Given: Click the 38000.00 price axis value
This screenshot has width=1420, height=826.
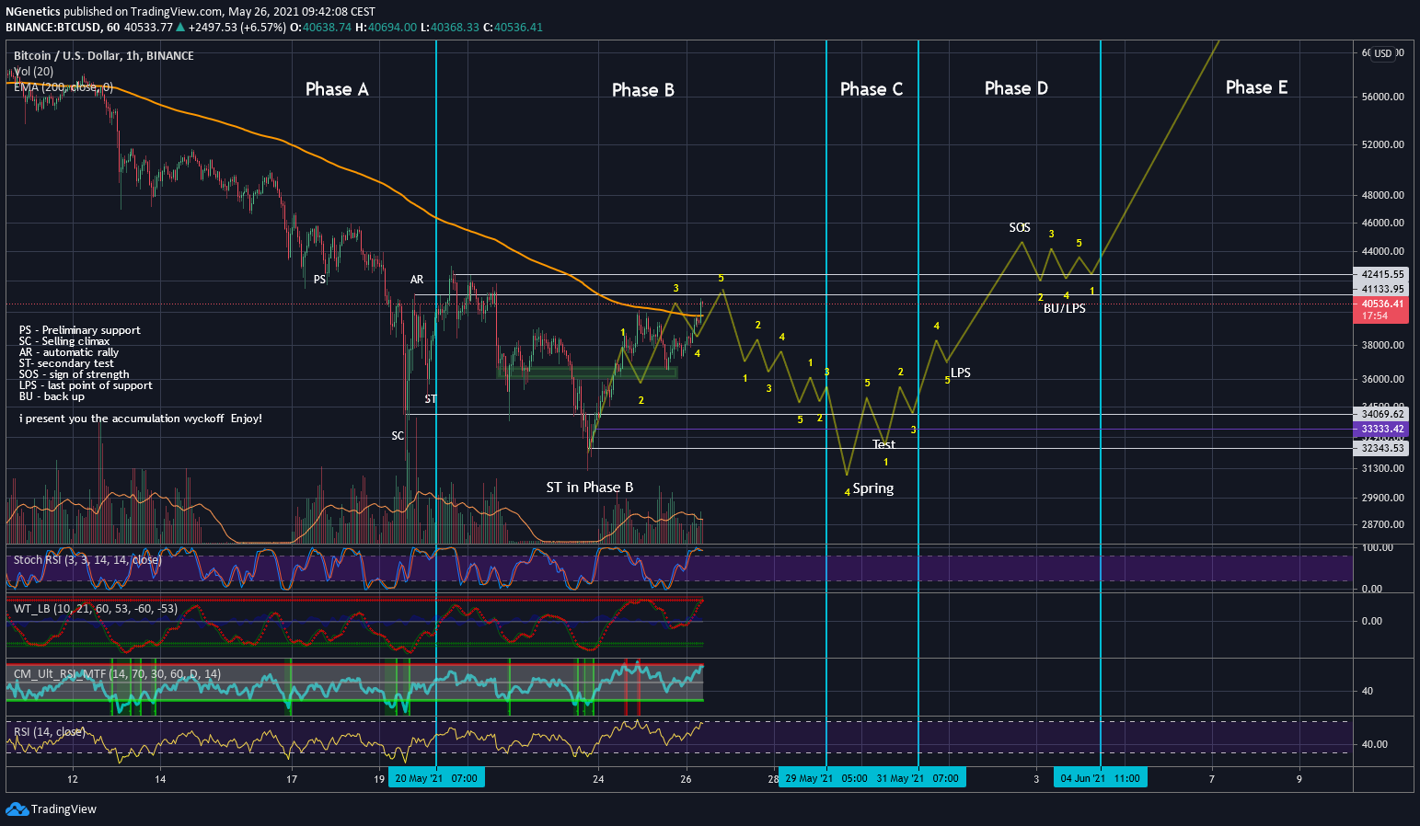Looking at the screenshot, I should point(1383,345).
